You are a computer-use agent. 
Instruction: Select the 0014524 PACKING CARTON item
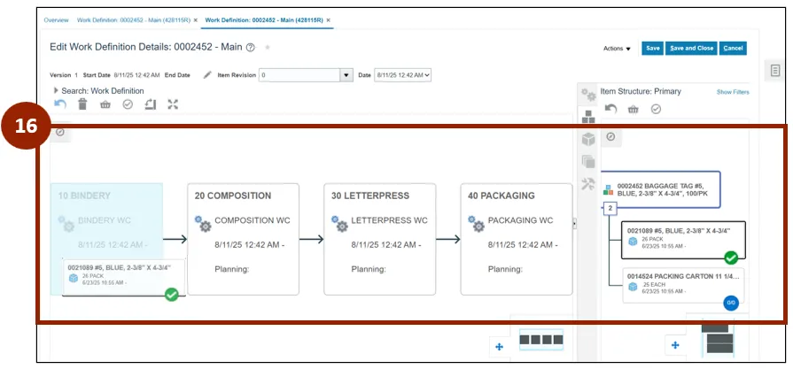pyautogui.click(x=683, y=285)
